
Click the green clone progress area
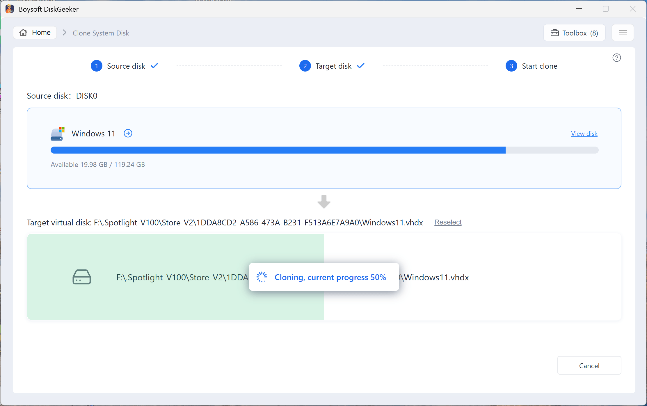tap(175, 277)
